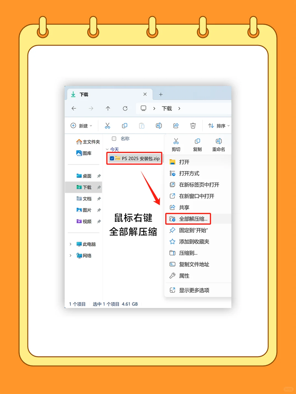296x394 pixels.
Task: Select the Copy icon in the toolbar
Action: (124, 126)
